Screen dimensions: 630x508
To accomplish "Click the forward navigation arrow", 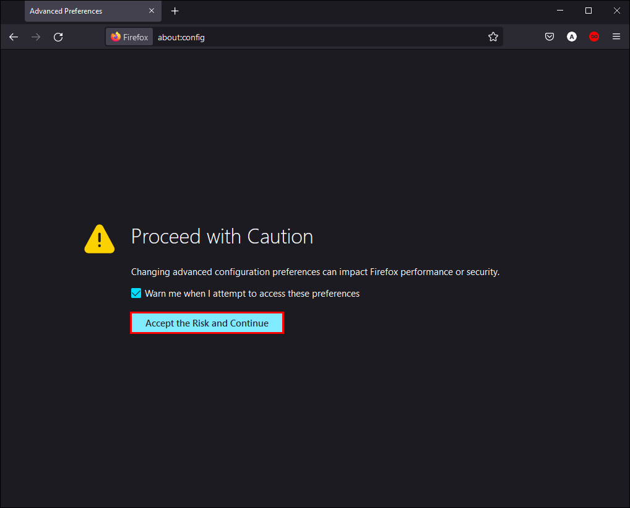I will click(36, 37).
